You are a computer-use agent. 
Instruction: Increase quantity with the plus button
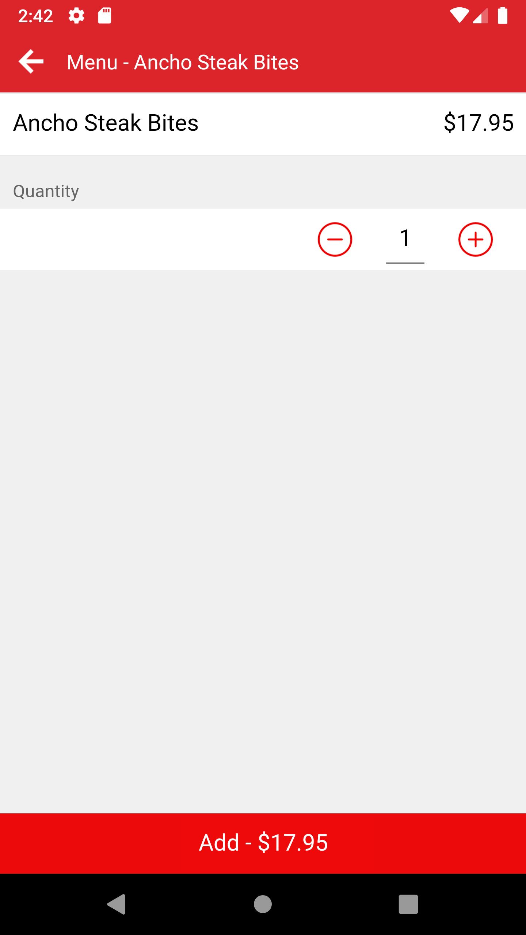[x=476, y=239]
